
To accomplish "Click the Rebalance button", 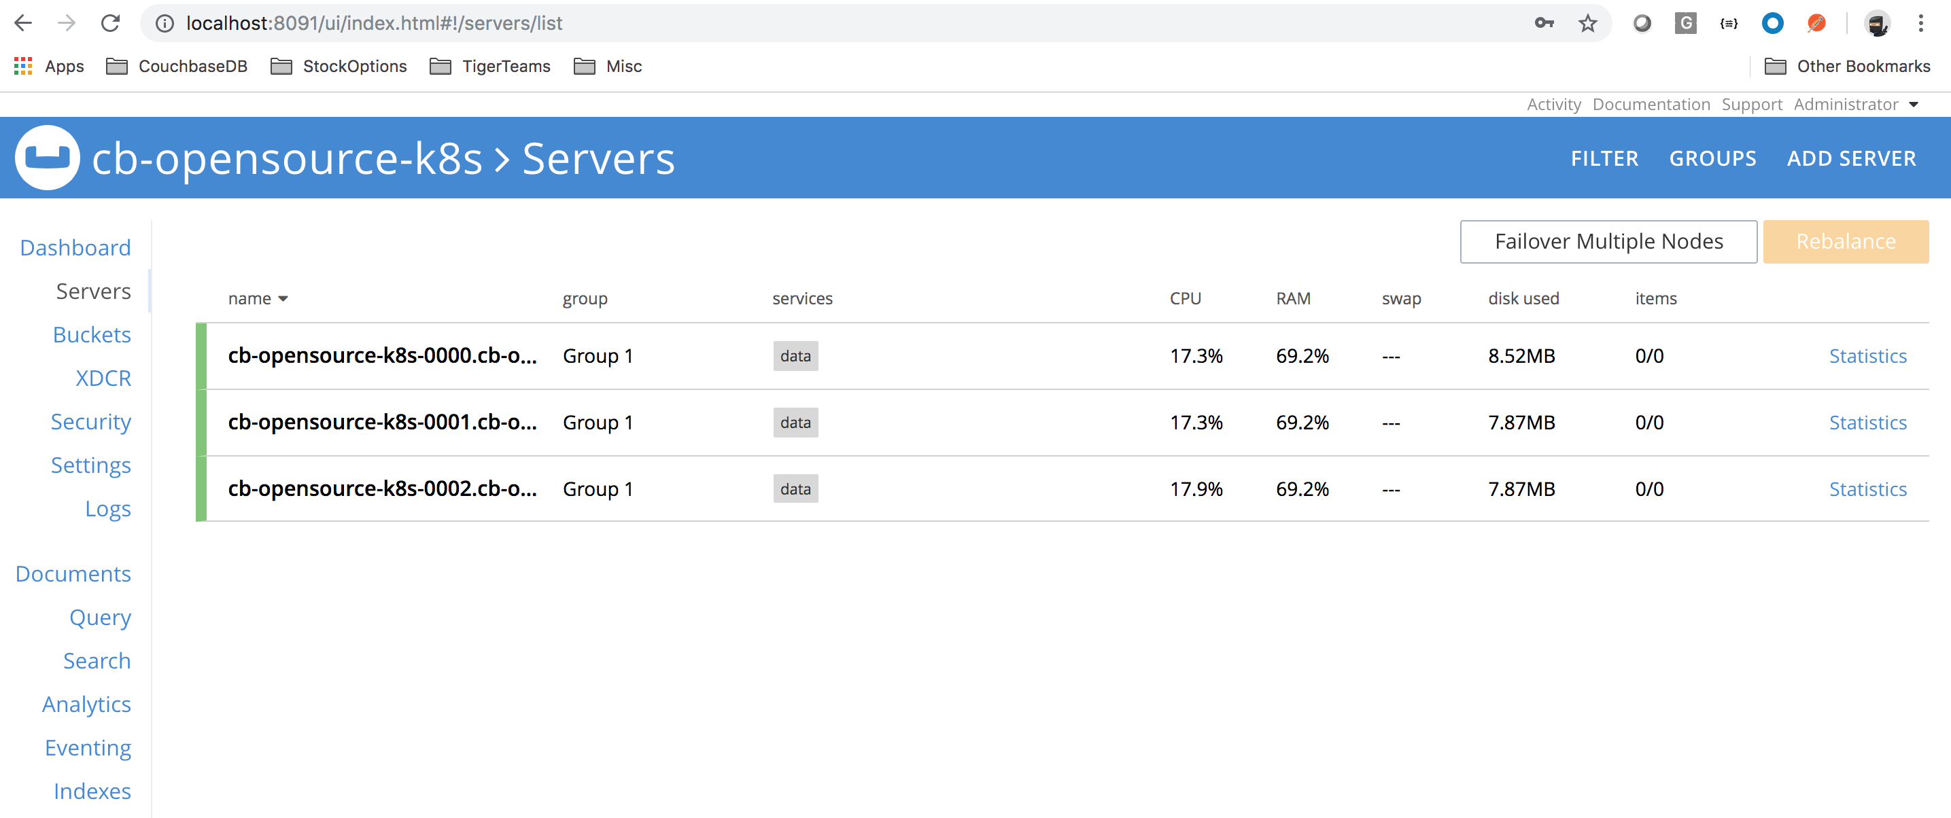I will click(1846, 241).
